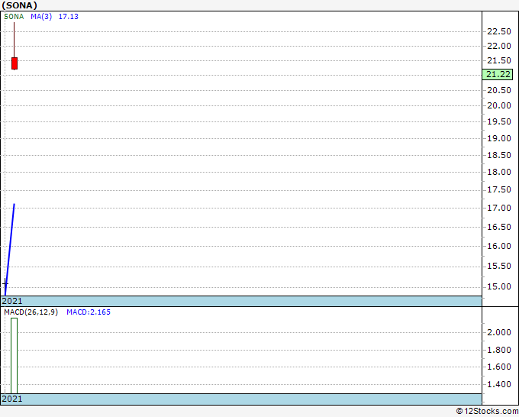Click the 17.50 price axis label
519x417 pixels.
499,189
